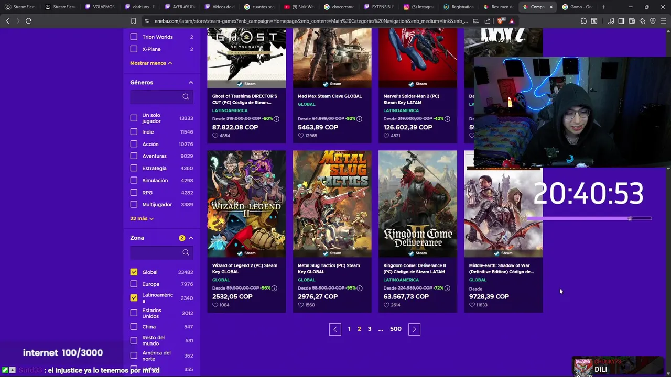Collapse the Géneros section
Viewport: 671px width, 377px height.
click(191, 82)
